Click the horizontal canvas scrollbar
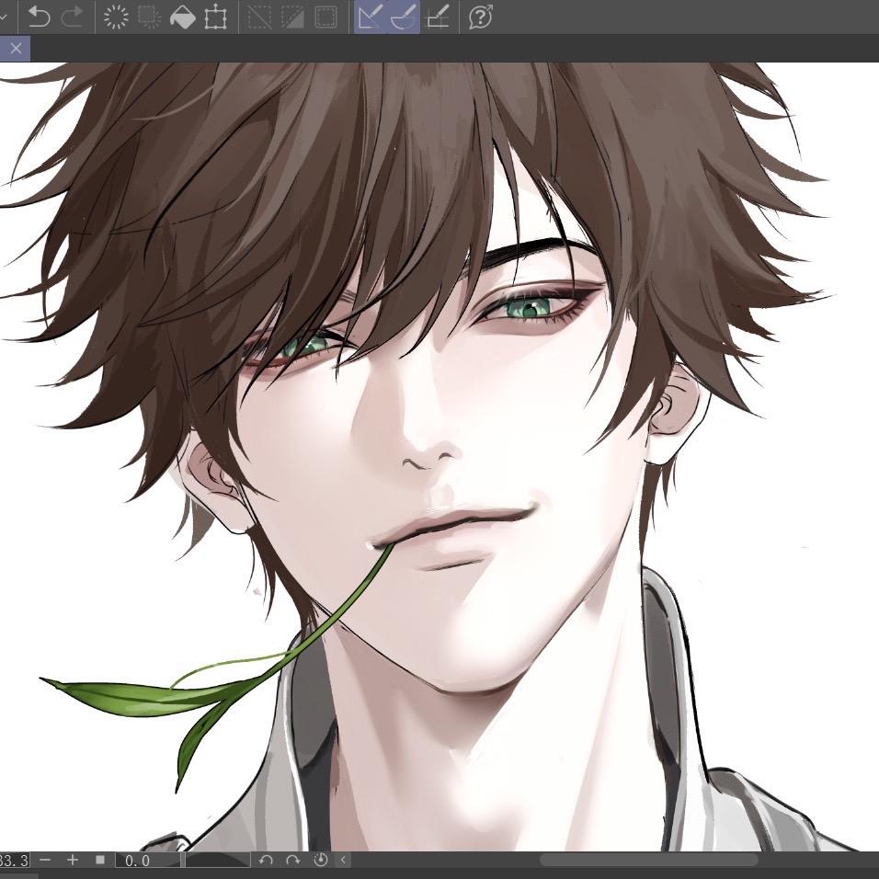 (x=648, y=860)
